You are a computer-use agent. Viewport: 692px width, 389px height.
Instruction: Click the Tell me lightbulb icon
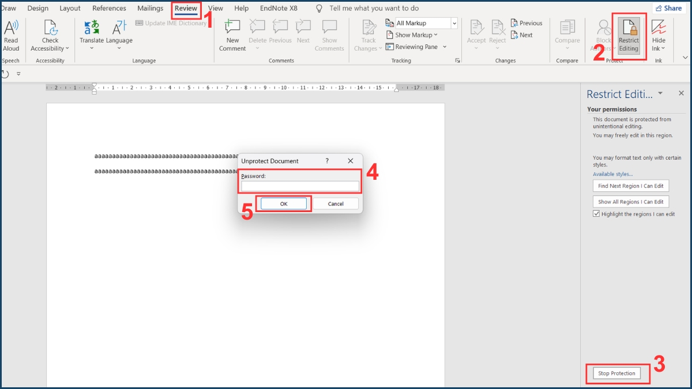tap(319, 9)
